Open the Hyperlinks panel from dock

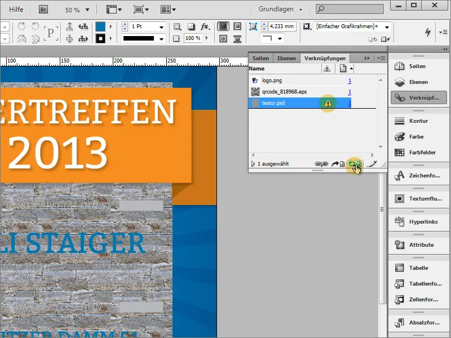click(x=418, y=222)
